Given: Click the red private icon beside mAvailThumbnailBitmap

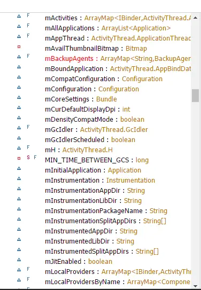Looking at the screenshot, I should [x=19, y=47].
